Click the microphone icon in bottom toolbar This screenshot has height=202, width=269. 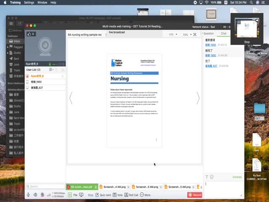click(x=29, y=195)
